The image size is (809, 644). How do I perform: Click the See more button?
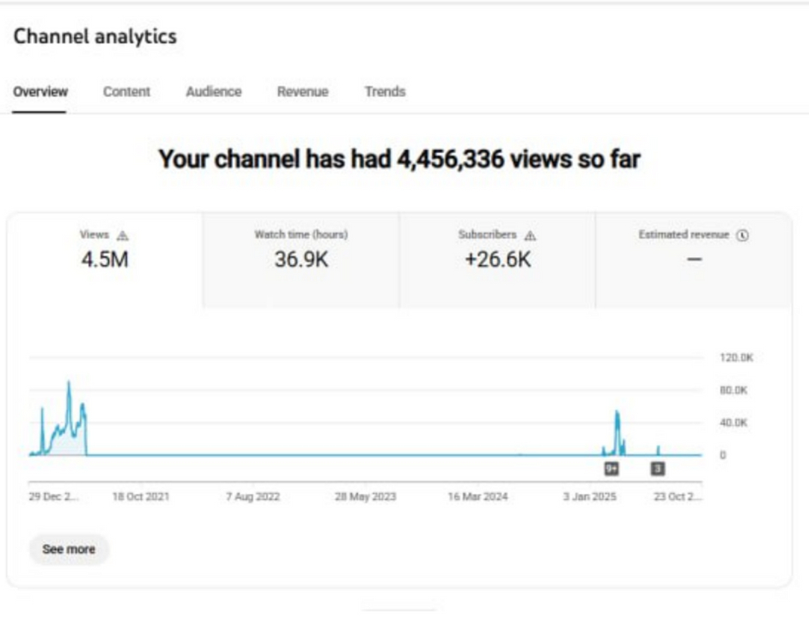click(69, 550)
